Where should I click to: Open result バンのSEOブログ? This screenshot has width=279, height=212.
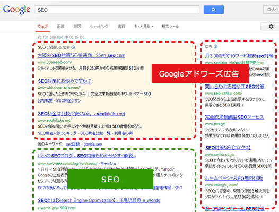point(86,156)
